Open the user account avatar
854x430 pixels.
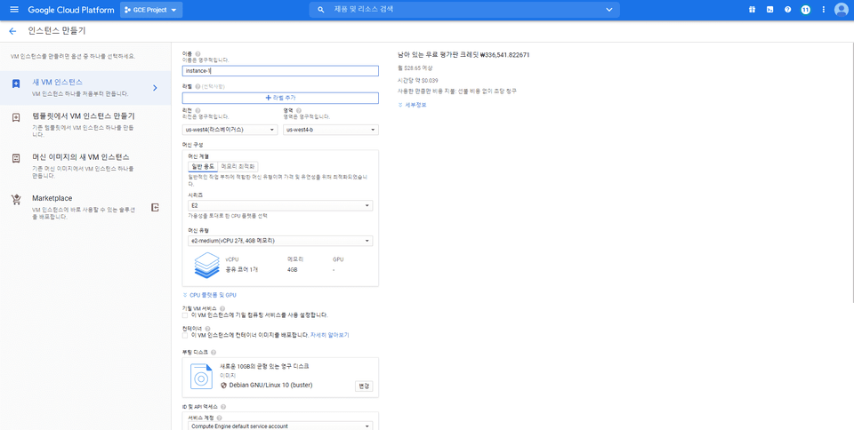(x=841, y=10)
